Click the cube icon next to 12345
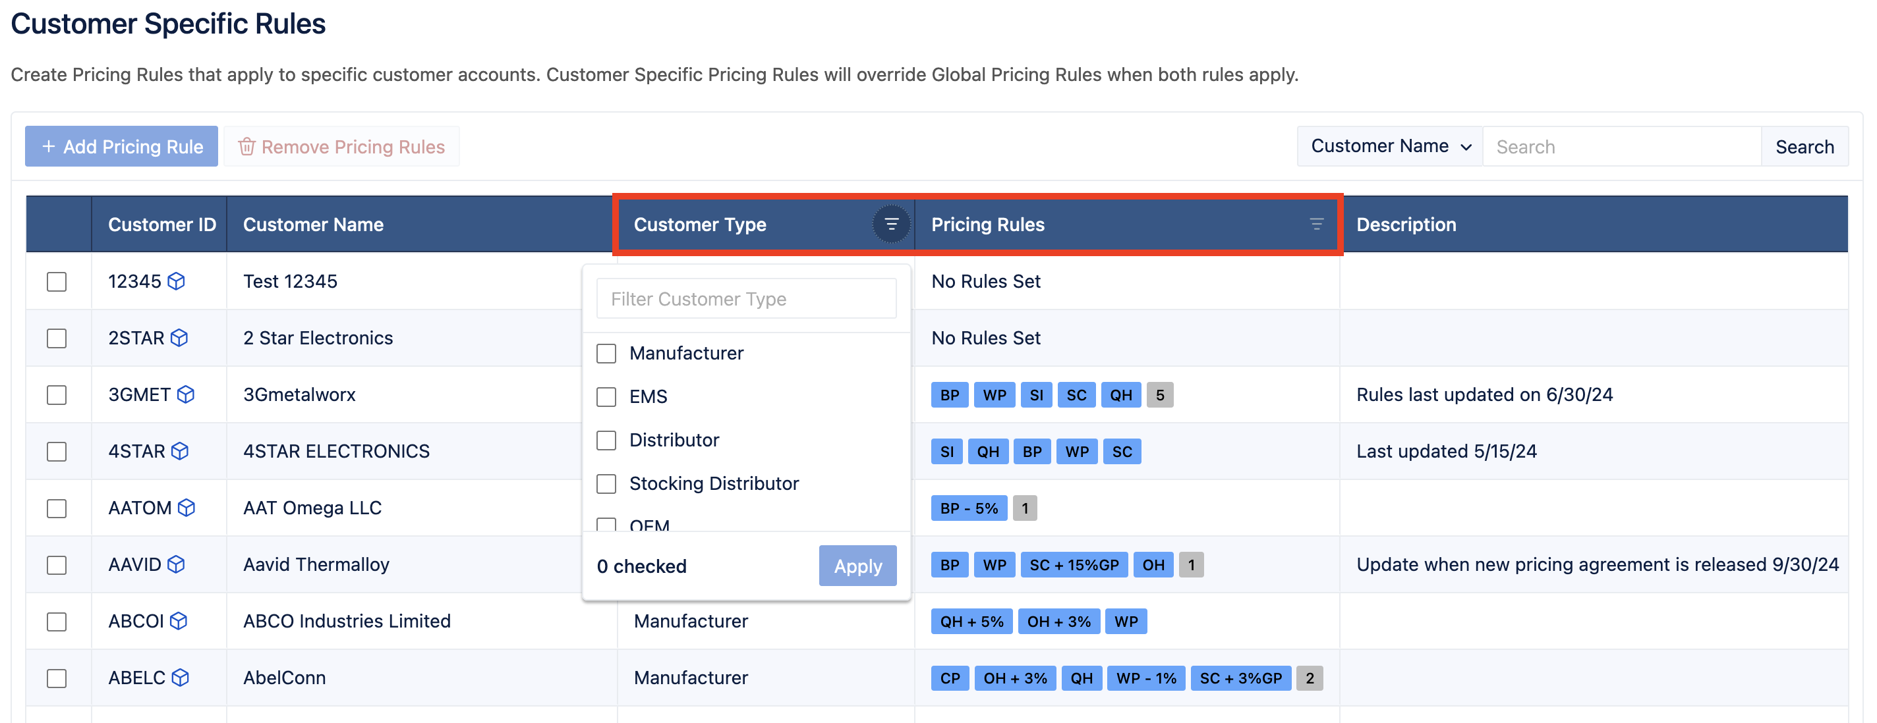 (x=177, y=281)
